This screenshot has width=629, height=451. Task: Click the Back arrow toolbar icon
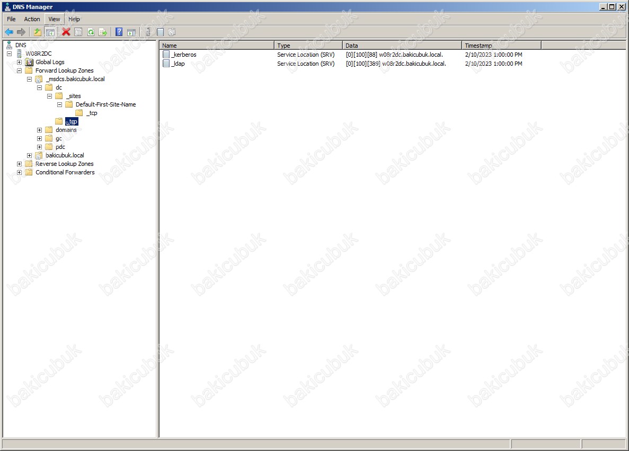[x=9, y=32]
